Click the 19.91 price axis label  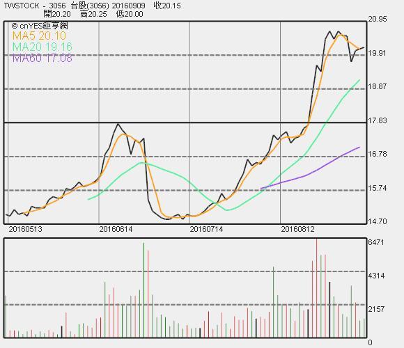(x=378, y=53)
